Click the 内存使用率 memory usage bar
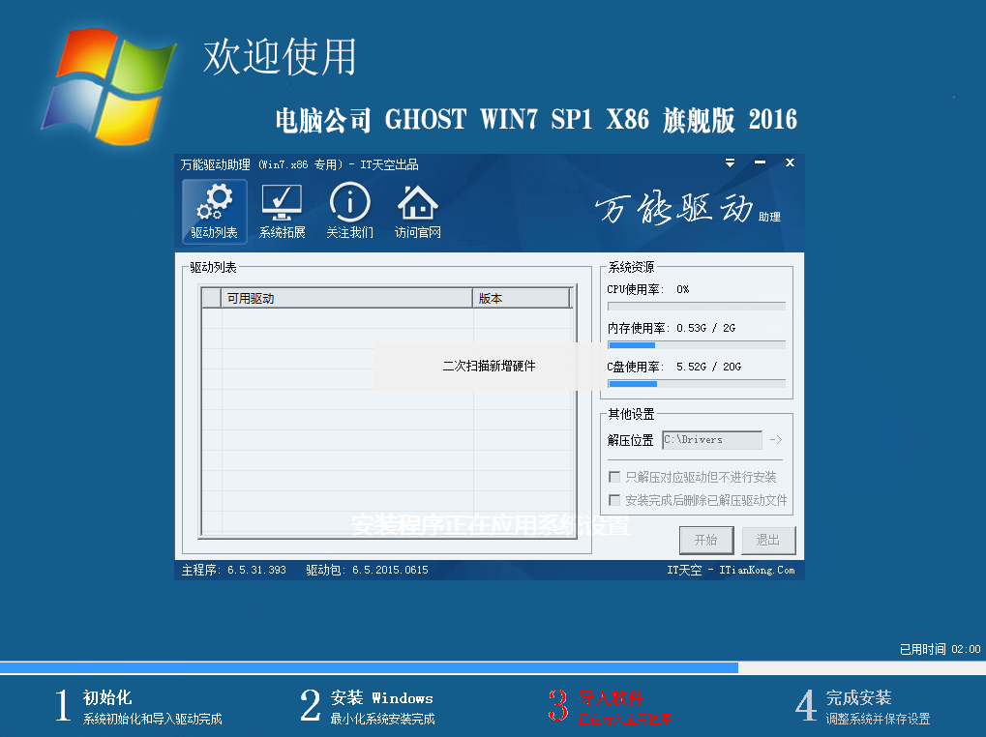The image size is (986, 737). click(x=697, y=345)
